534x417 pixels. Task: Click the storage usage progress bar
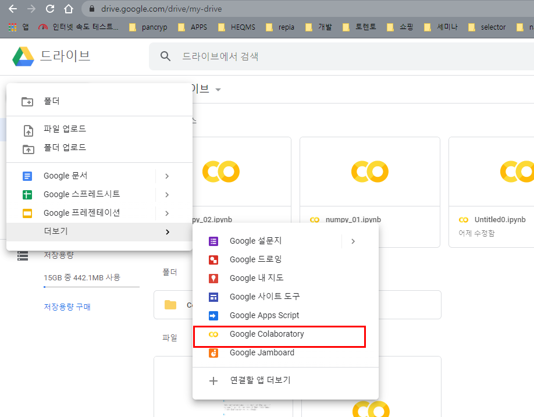[91, 287]
